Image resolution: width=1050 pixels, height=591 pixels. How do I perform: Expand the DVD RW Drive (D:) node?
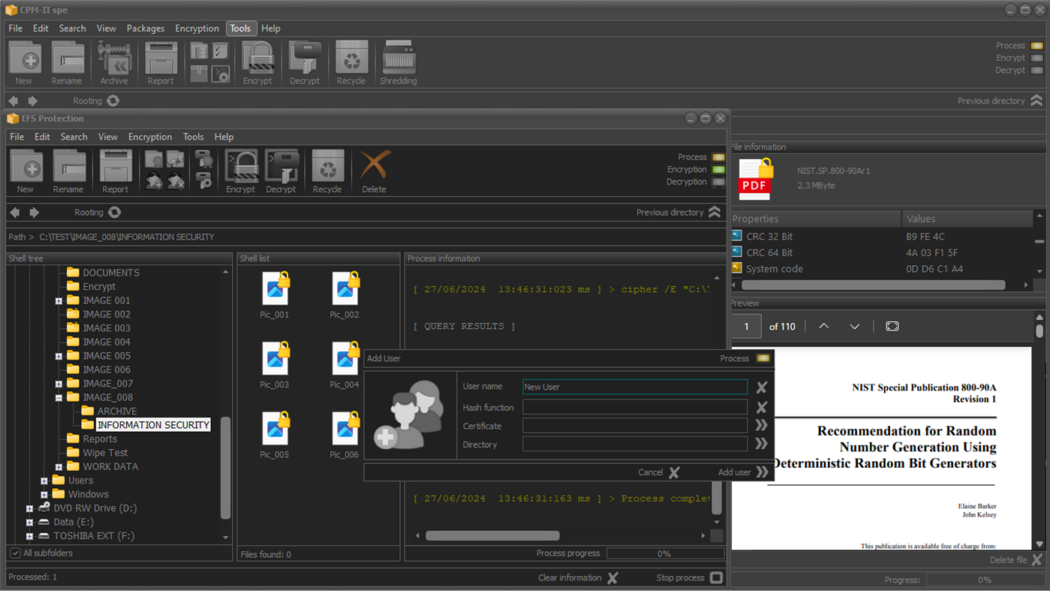click(x=29, y=508)
